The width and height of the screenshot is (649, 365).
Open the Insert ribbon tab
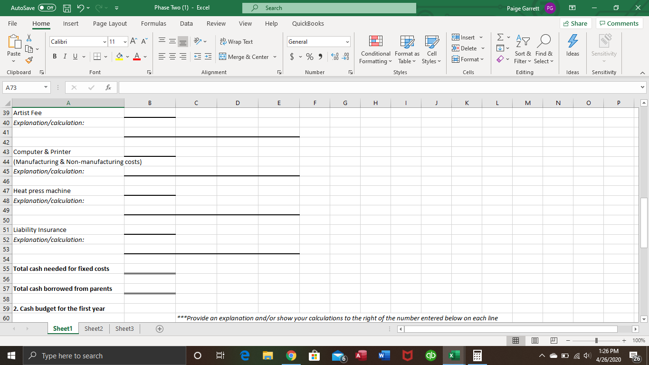71,23
